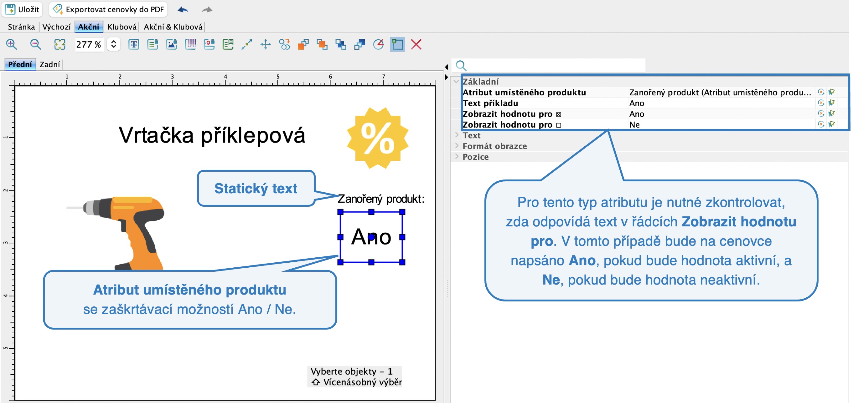Click green pointer icon in the Ne row
Viewport: 853px width, 404px height.
(x=832, y=124)
